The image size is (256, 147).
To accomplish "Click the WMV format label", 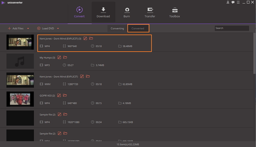I will (x=48, y=84).
